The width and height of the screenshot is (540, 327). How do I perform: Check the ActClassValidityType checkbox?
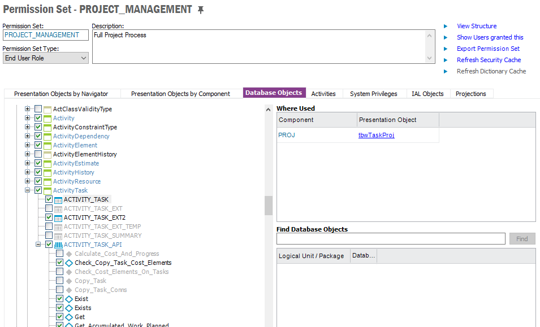(38, 109)
